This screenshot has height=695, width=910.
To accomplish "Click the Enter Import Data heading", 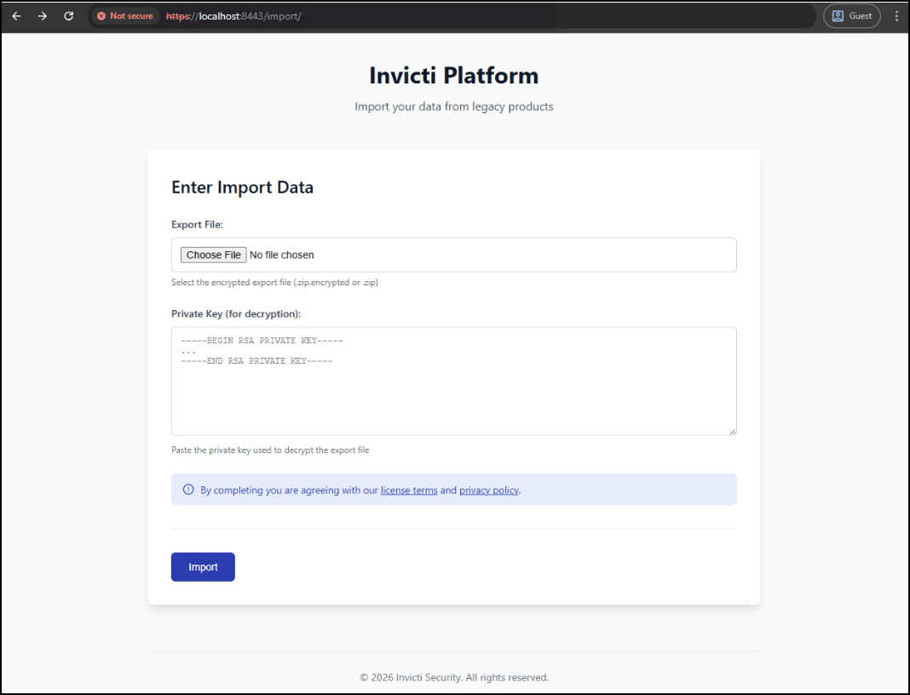I will click(242, 187).
